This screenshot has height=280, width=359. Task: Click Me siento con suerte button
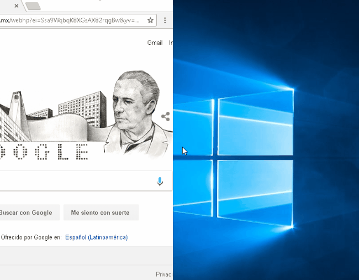pyautogui.click(x=101, y=212)
